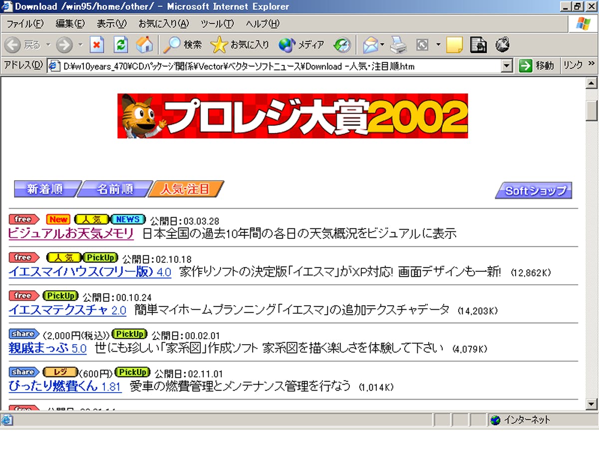
Task: Open the ファイル(F) menu
Action: [x=25, y=24]
